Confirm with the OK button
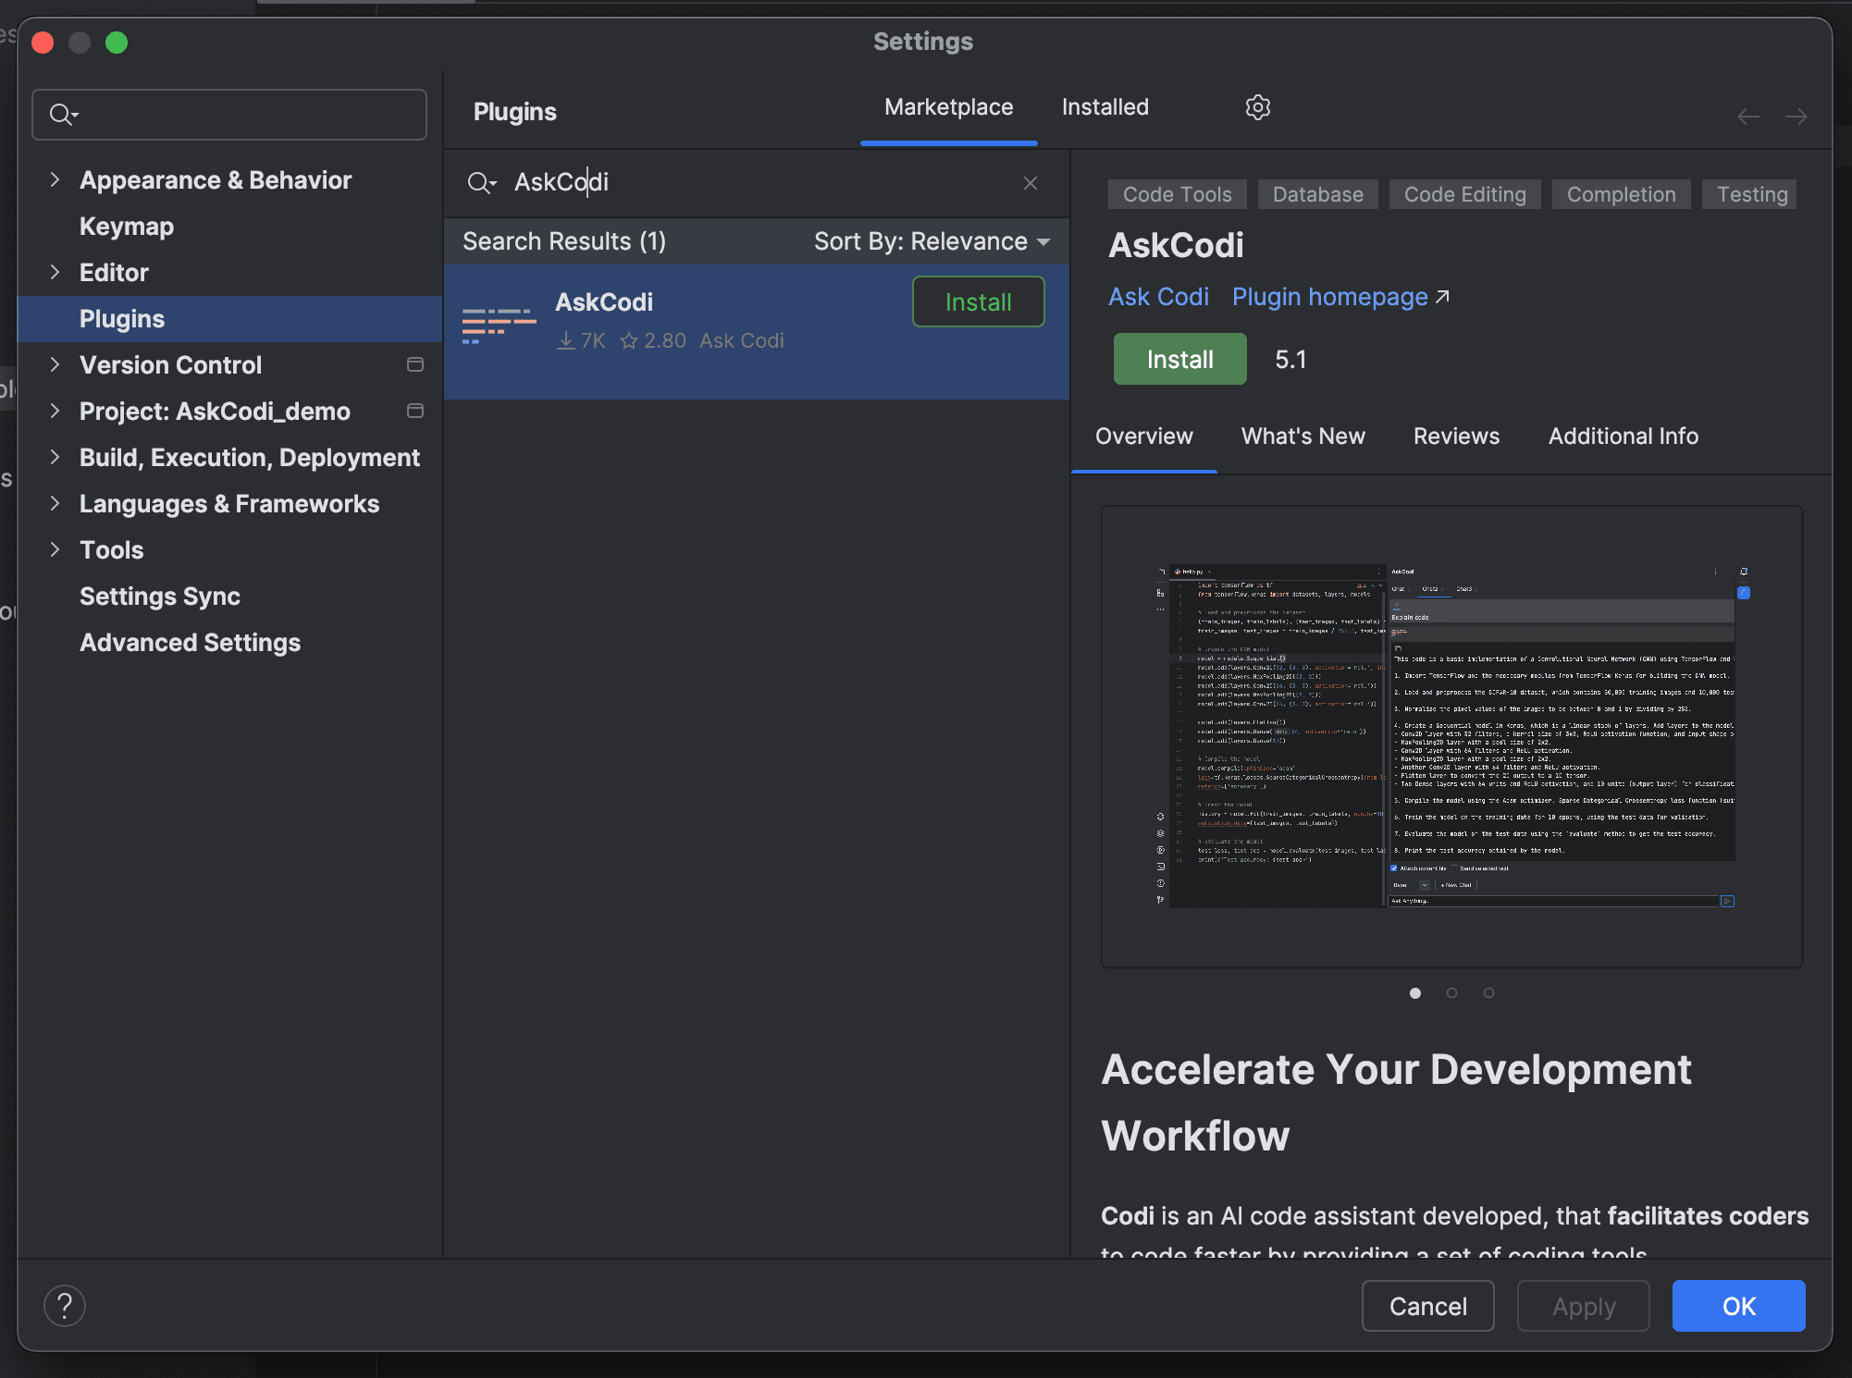Viewport: 1852px width, 1378px height. (x=1738, y=1306)
